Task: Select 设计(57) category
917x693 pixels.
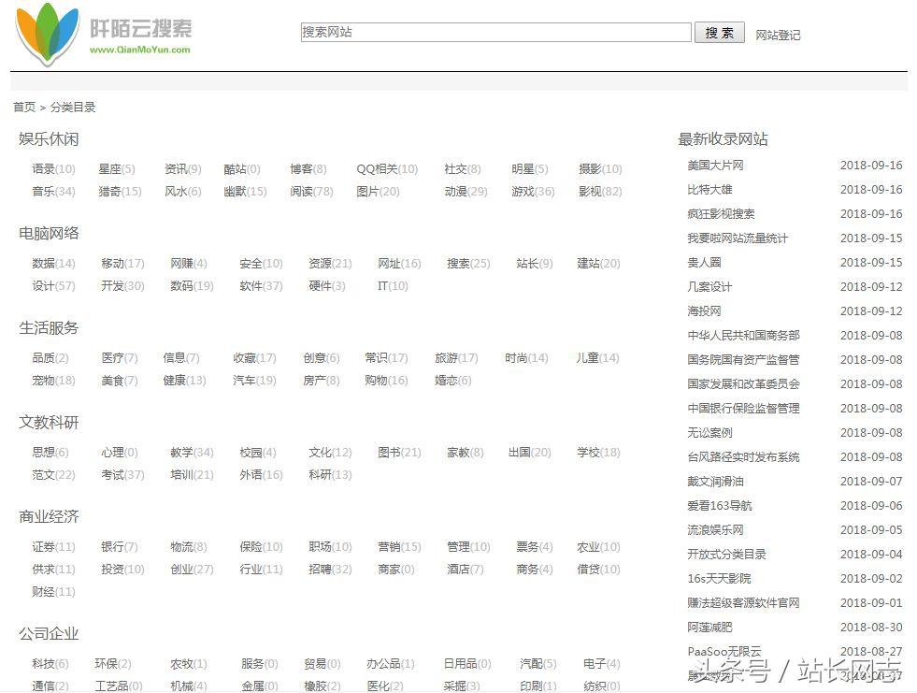Action: coord(54,285)
